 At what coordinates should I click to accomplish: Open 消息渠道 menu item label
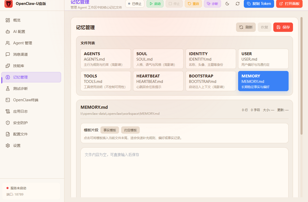20,54
